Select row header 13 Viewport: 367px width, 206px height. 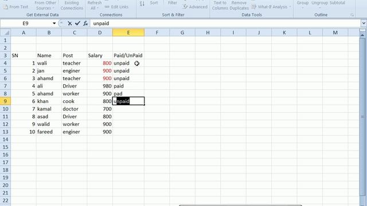click(x=5, y=132)
